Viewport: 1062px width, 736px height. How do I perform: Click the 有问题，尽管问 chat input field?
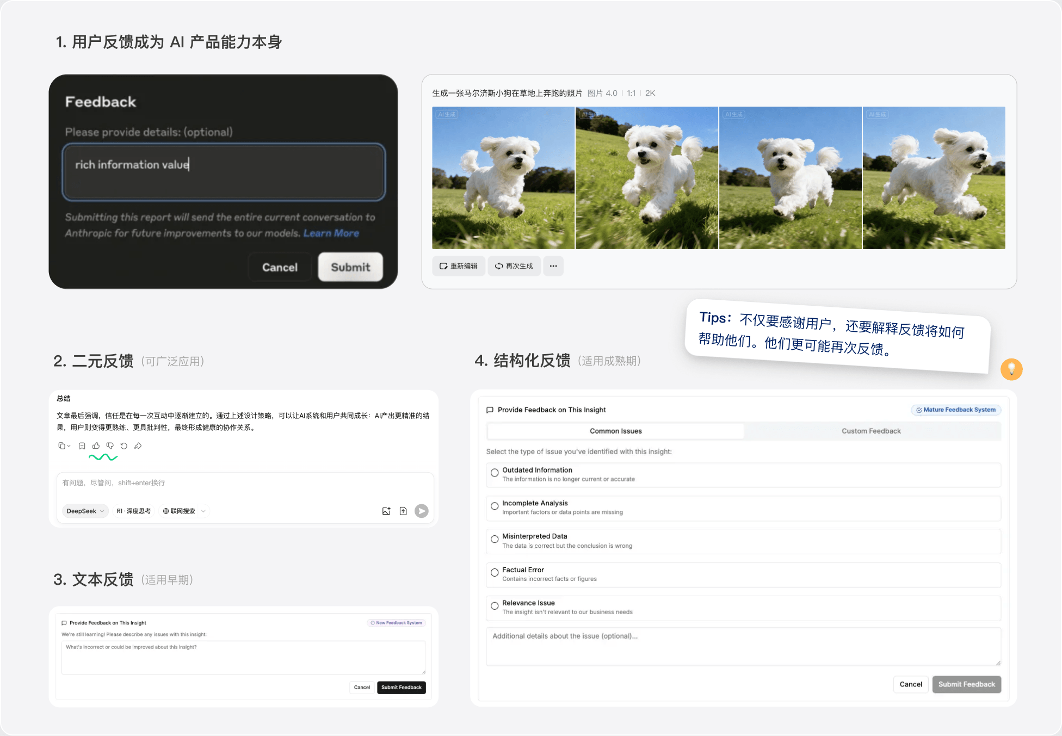pos(245,484)
